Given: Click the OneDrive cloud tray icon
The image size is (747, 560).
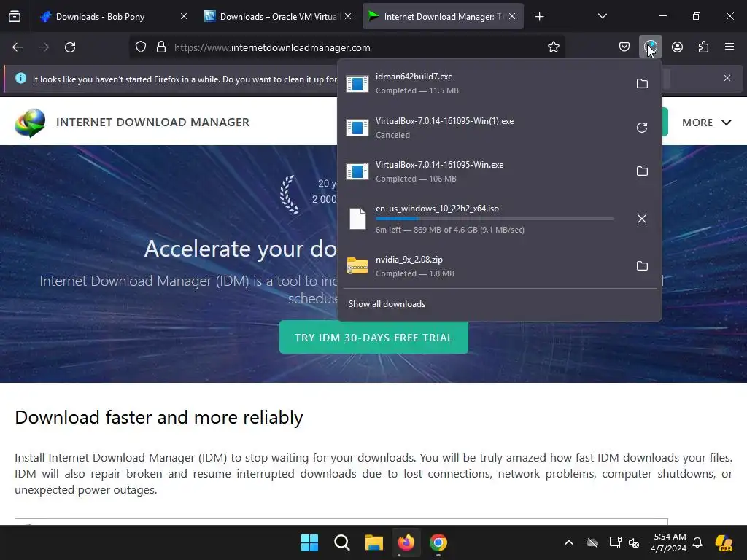Looking at the screenshot, I should coord(592,542).
